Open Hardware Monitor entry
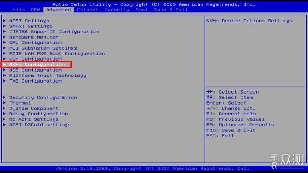The height and width of the screenshot is (173, 308). 33,37
